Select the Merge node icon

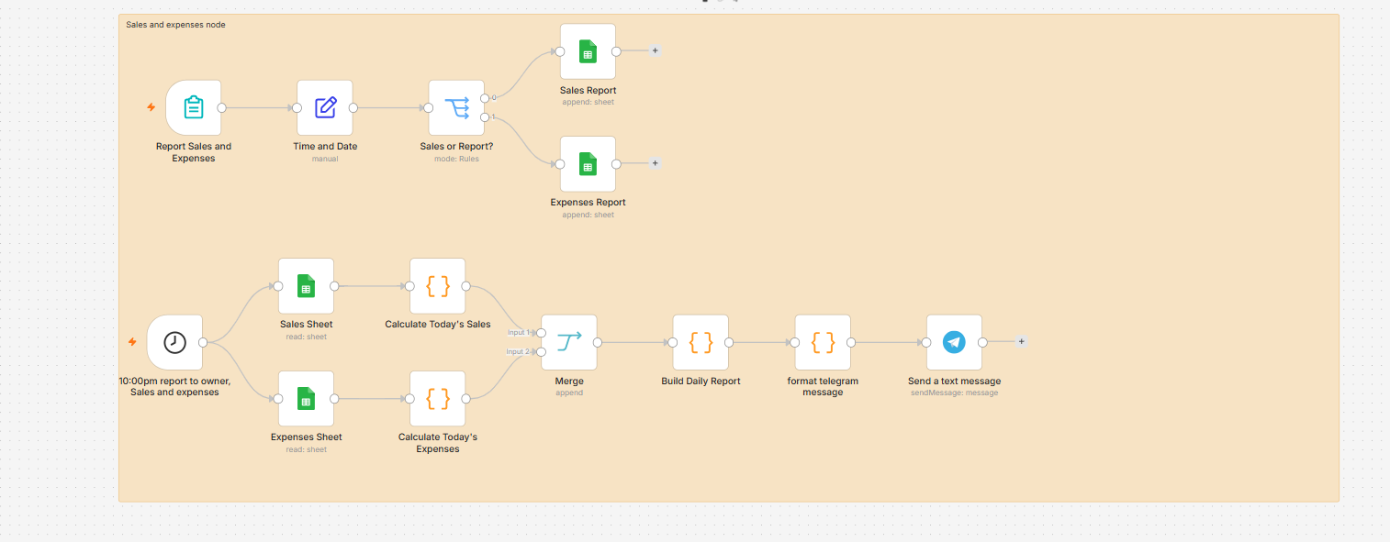pyautogui.click(x=569, y=342)
